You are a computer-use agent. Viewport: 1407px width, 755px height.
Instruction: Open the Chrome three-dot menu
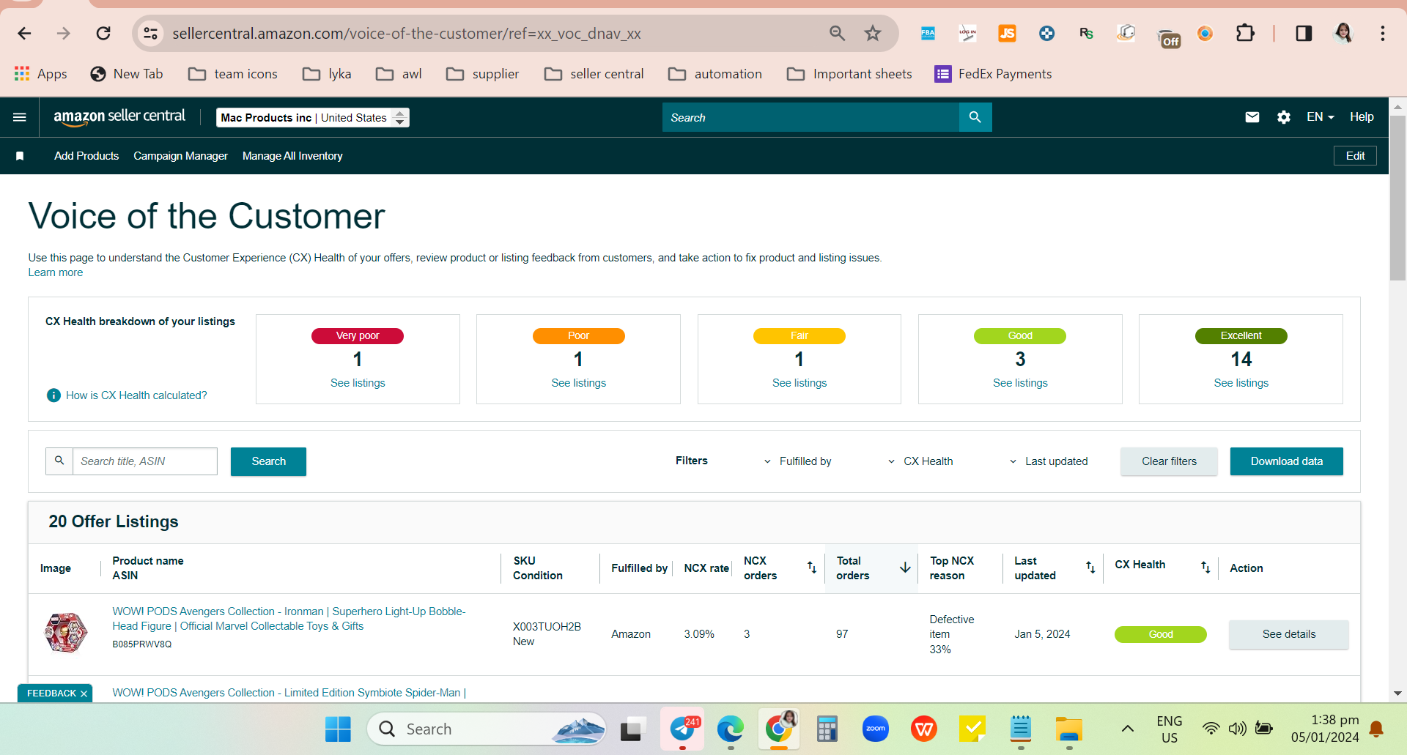(x=1383, y=34)
